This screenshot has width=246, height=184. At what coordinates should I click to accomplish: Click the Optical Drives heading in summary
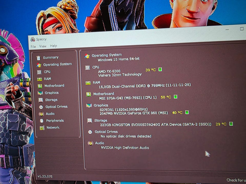[106, 132]
